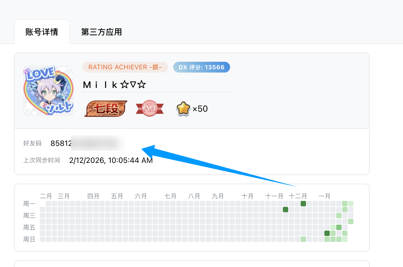This screenshot has height=267, width=403.
Task: Click the 十二月 month label
Action: (298, 196)
